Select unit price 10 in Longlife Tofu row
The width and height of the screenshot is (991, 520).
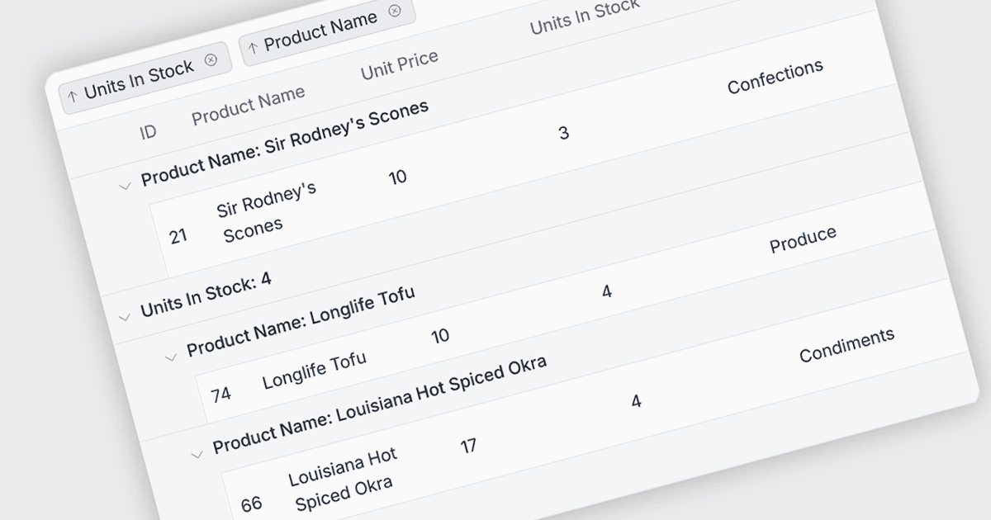point(440,336)
